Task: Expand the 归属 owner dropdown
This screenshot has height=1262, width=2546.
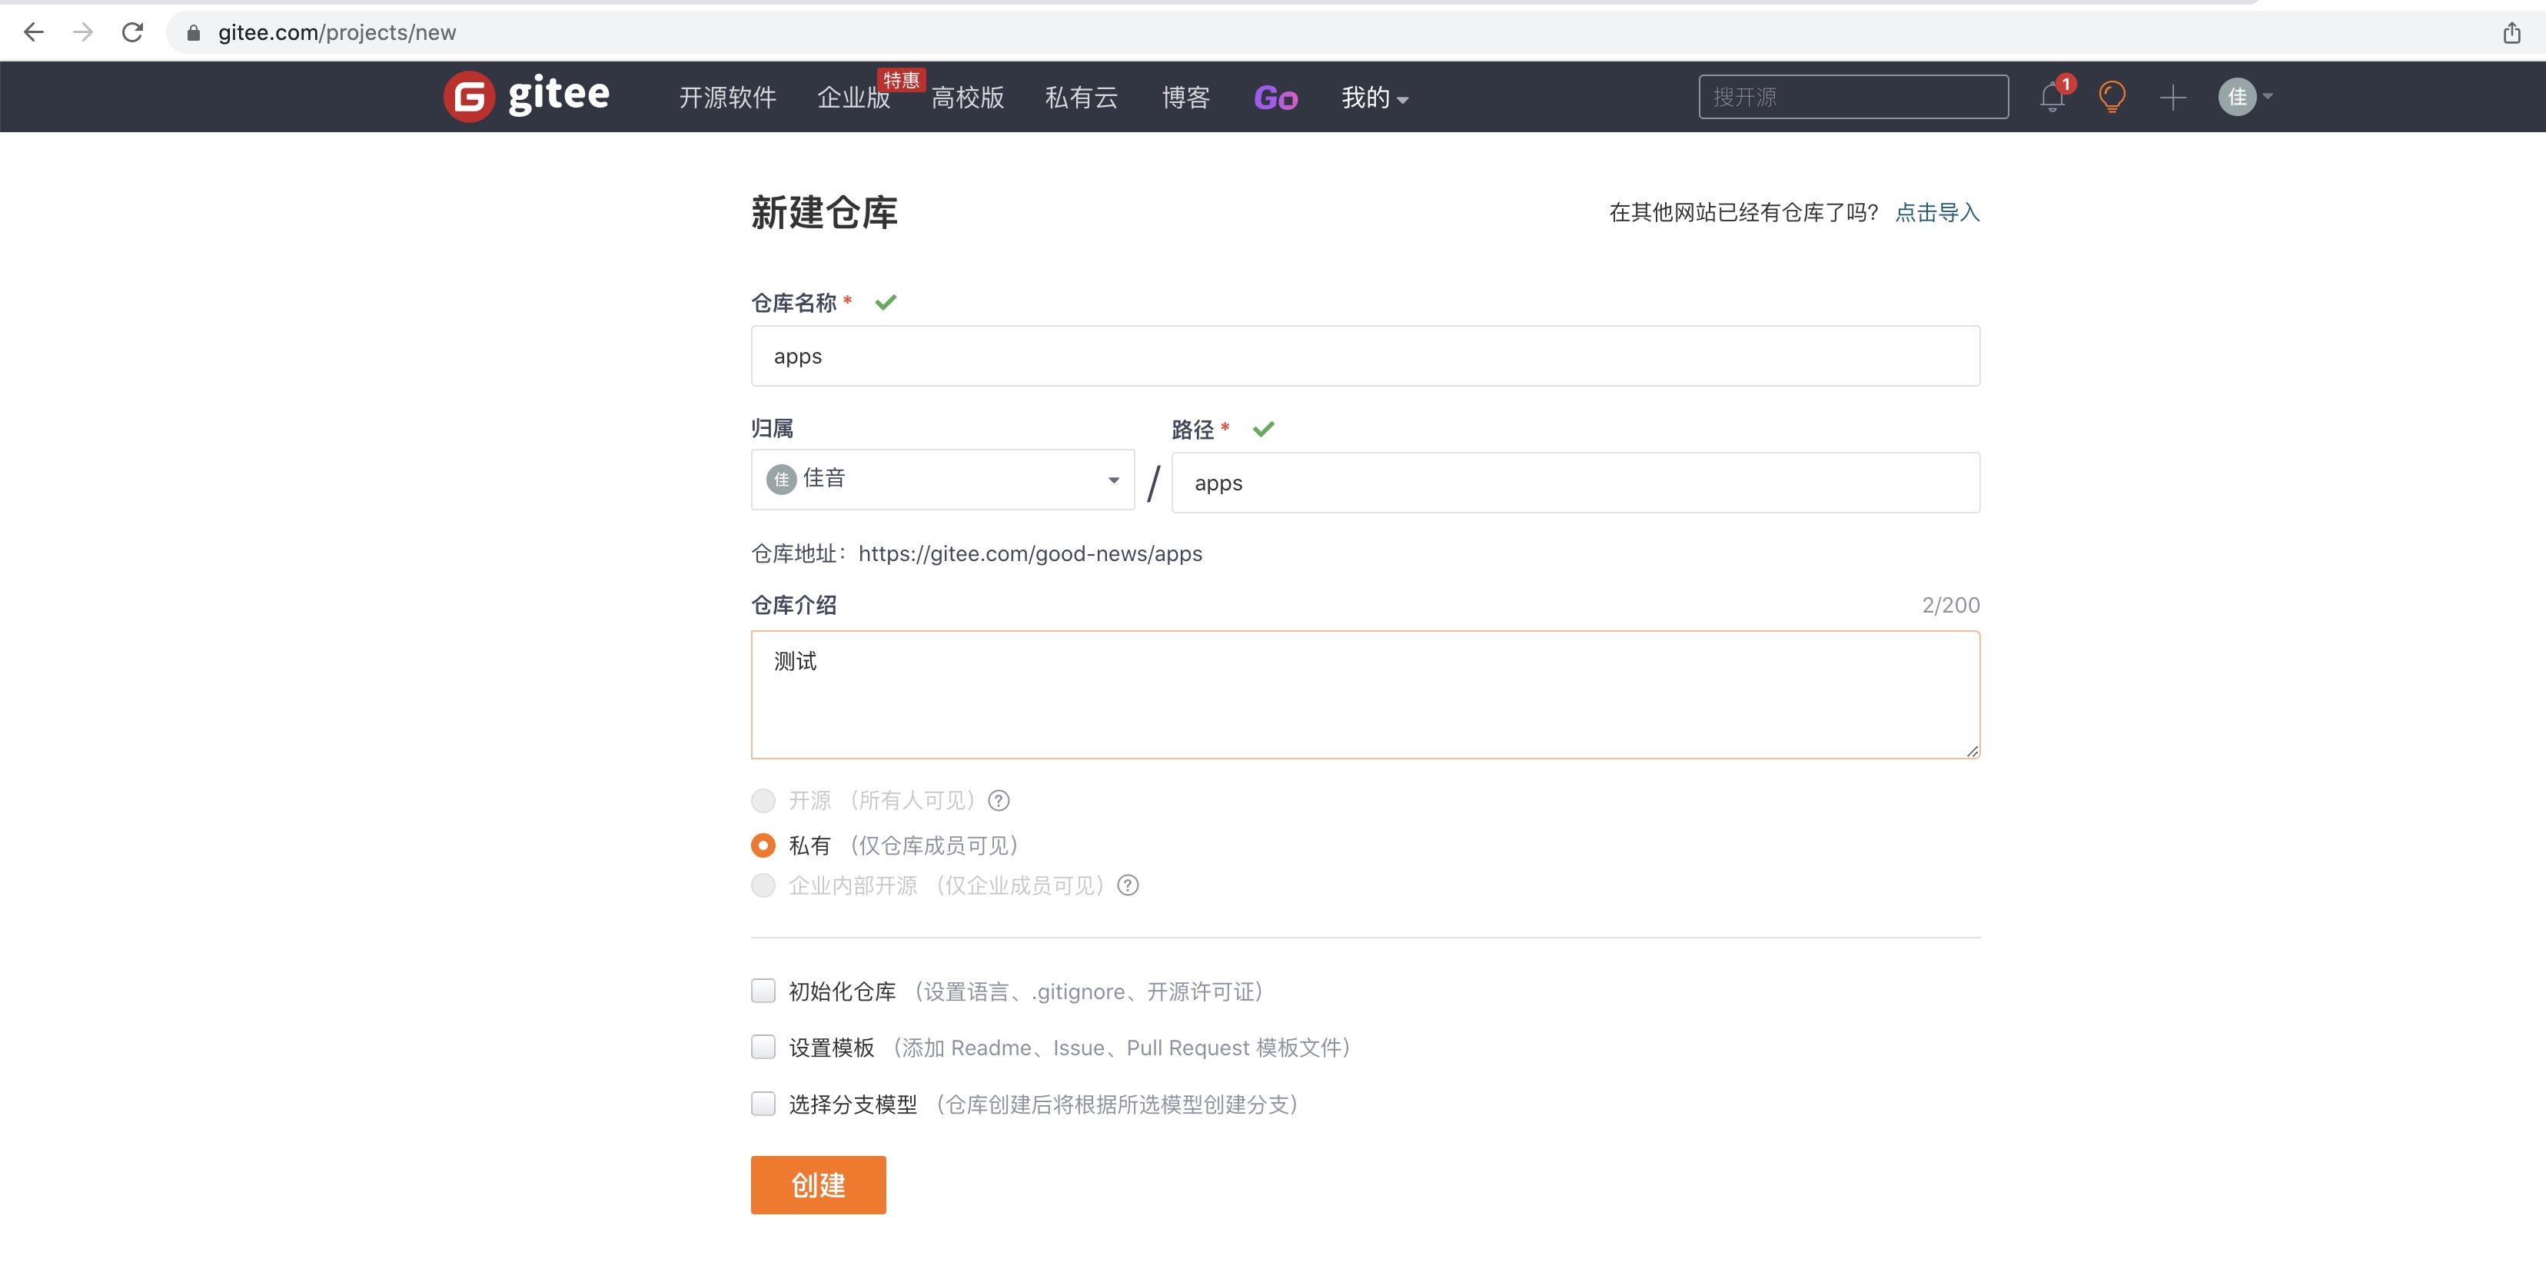Action: tap(942, 480)
